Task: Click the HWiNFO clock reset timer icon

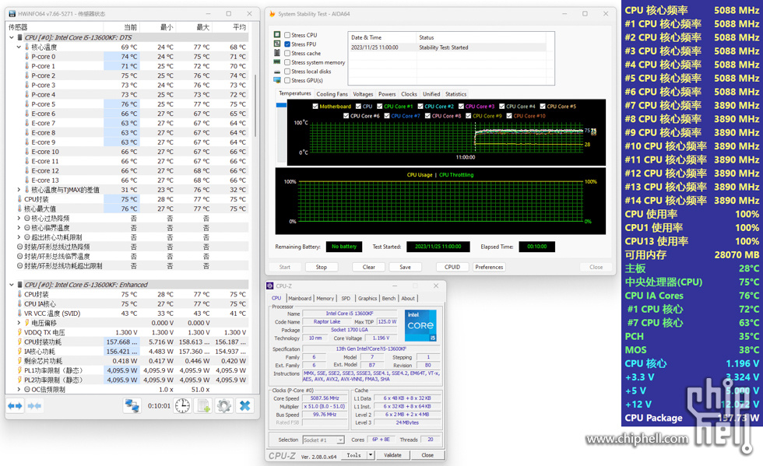Action: click(182, 405)
